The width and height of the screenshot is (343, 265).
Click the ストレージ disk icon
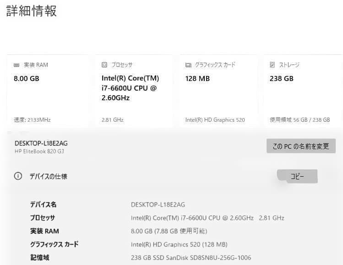point(272,65)
